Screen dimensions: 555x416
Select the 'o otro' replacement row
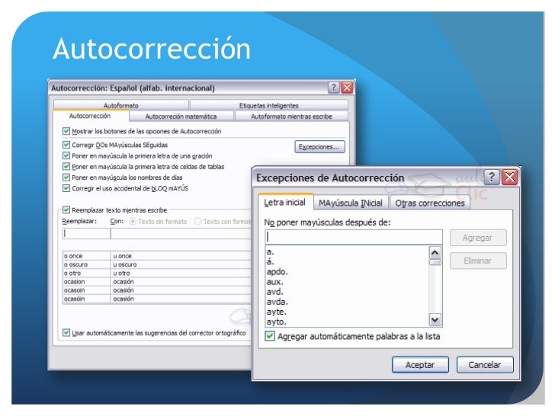(157, 273)
